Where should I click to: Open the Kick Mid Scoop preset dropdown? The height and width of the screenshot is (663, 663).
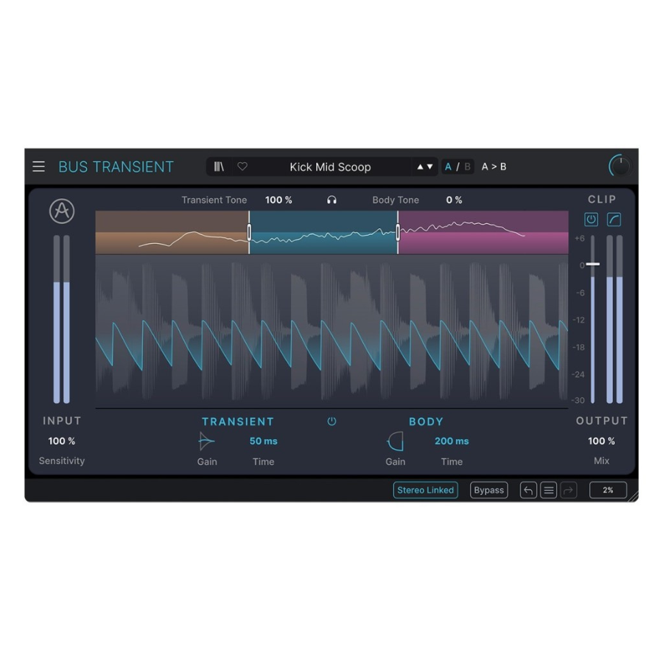(330, 167)
